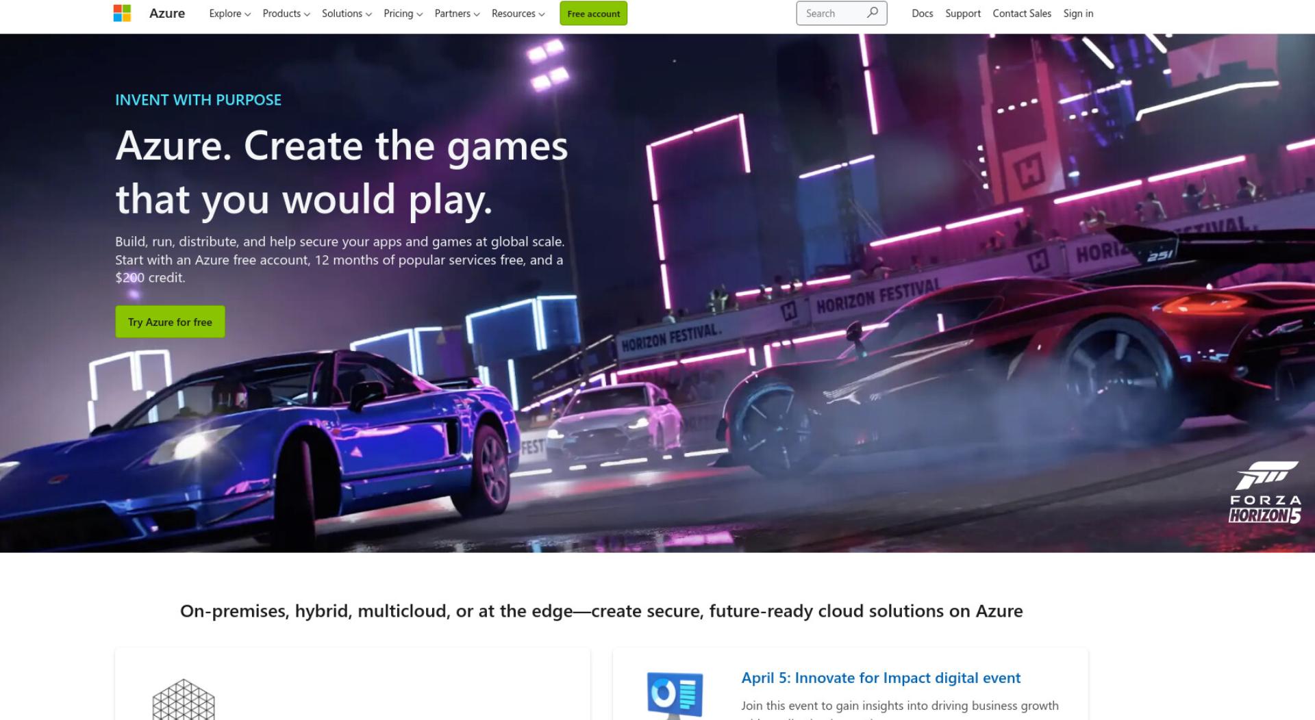1315x720 pixels.
Task: Click the search magnifier icon
Action: coord(872,13)
